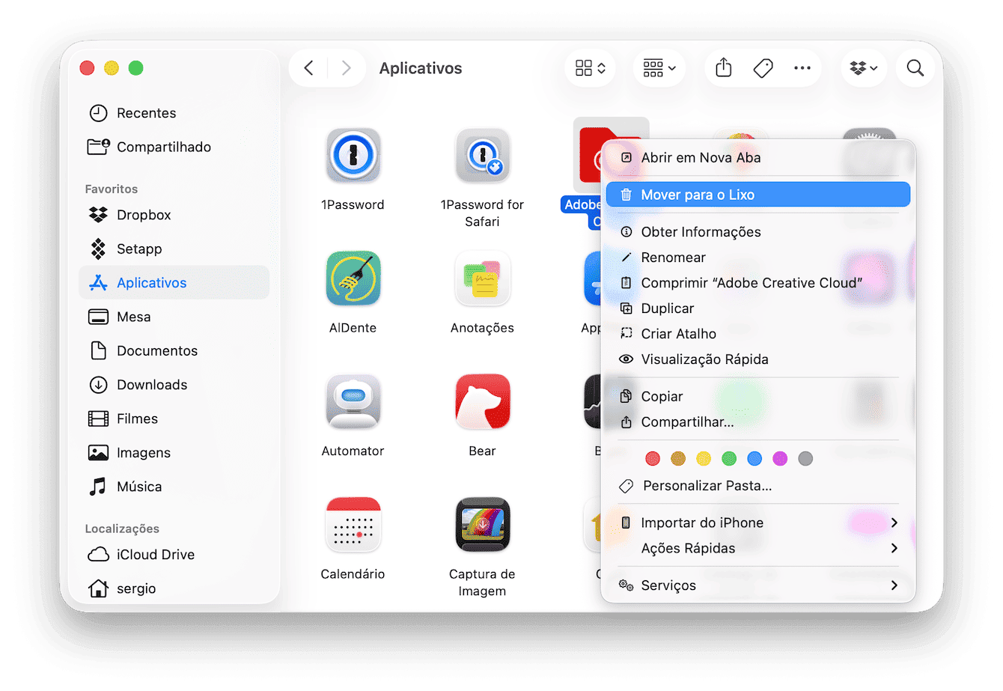Viewport: 1003px width, 691px height.
Task: Select the Anotações app icon
Action: pyautogui.click(x=483, y=278)
